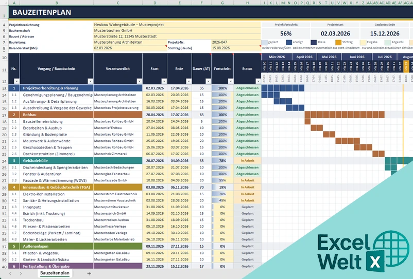Click the 78% progress bar for Gebäudehülle
This screenshot has height=279, width=413.
(222, 161)
